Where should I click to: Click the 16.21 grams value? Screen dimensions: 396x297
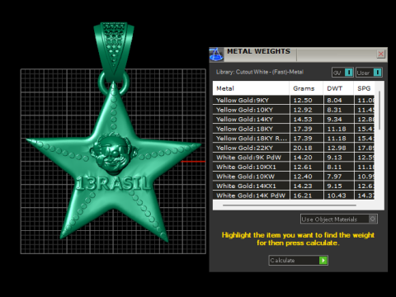point(303,196)
